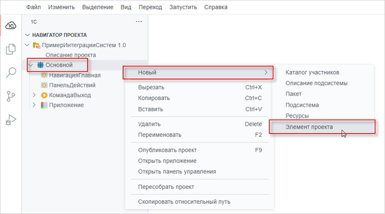Screen dimensions: 385x214
Task: Expand the Приложение tree node
Action: (34, 105)
